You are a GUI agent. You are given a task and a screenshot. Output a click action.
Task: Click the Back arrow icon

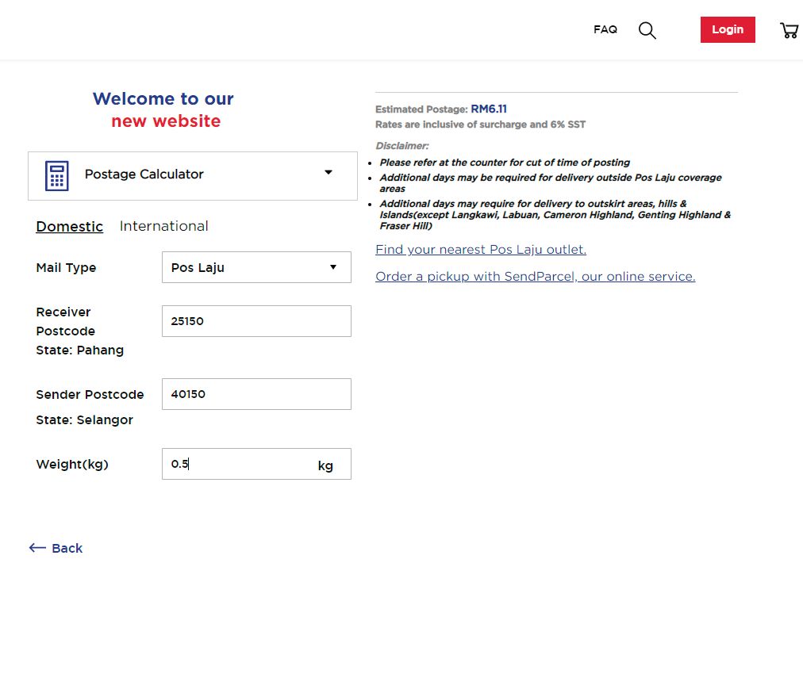click(x=37, y=548)
